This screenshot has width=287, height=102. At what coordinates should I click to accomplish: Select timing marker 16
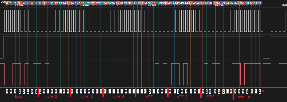click(x=72, y=3)
